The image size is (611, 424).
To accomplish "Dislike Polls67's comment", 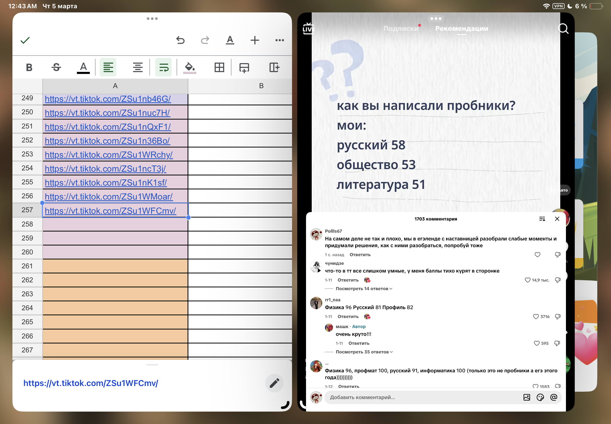I will [557, 255].
